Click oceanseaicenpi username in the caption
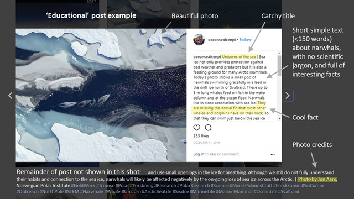The width and height of the screenshot is (354, 199). 207,57
